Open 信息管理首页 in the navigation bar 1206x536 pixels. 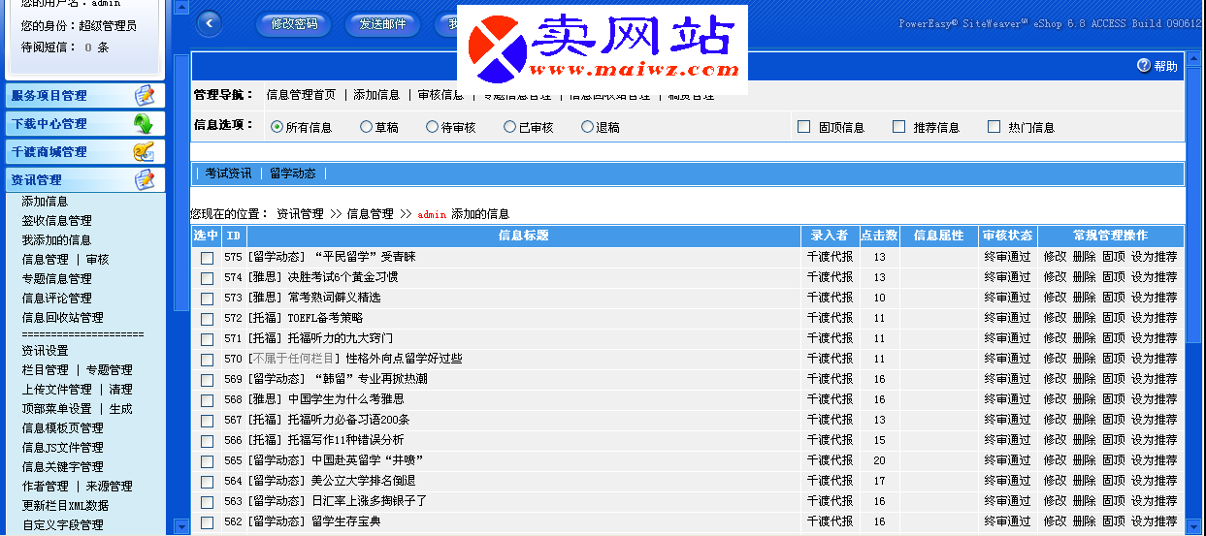301,95
